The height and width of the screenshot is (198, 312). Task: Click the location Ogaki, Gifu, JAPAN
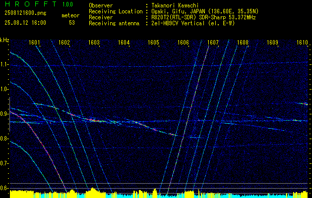tap(178, 11)
